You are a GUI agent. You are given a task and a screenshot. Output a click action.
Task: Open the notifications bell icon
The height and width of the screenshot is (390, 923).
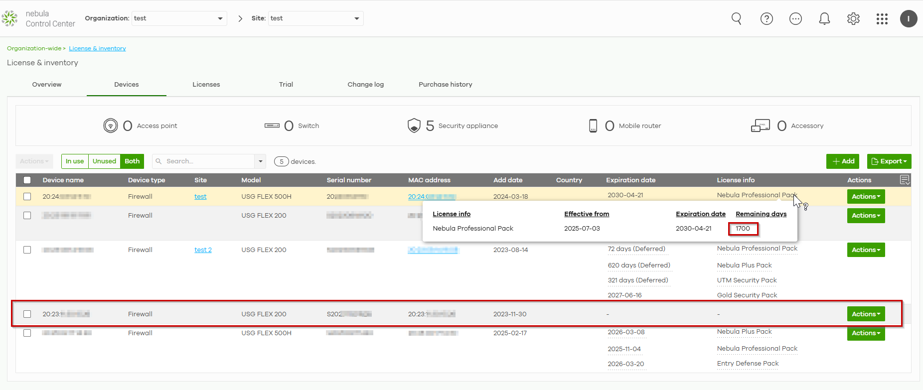pos(824,19)
